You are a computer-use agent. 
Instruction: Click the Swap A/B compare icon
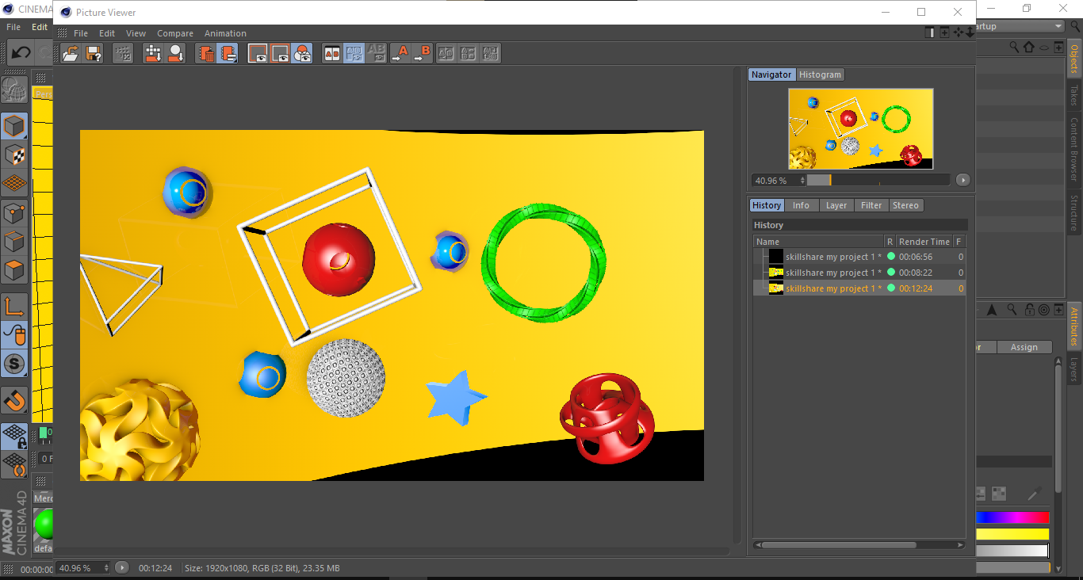pos(446,53)
